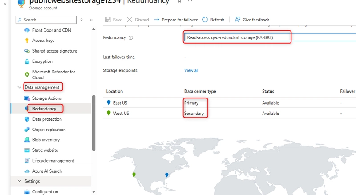
Task: Click the Configuration toolbox icon
Action: [x=27, y=192]
